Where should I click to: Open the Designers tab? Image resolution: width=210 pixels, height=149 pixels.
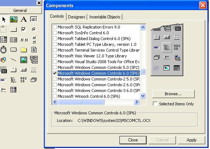[x=77, y=17]
